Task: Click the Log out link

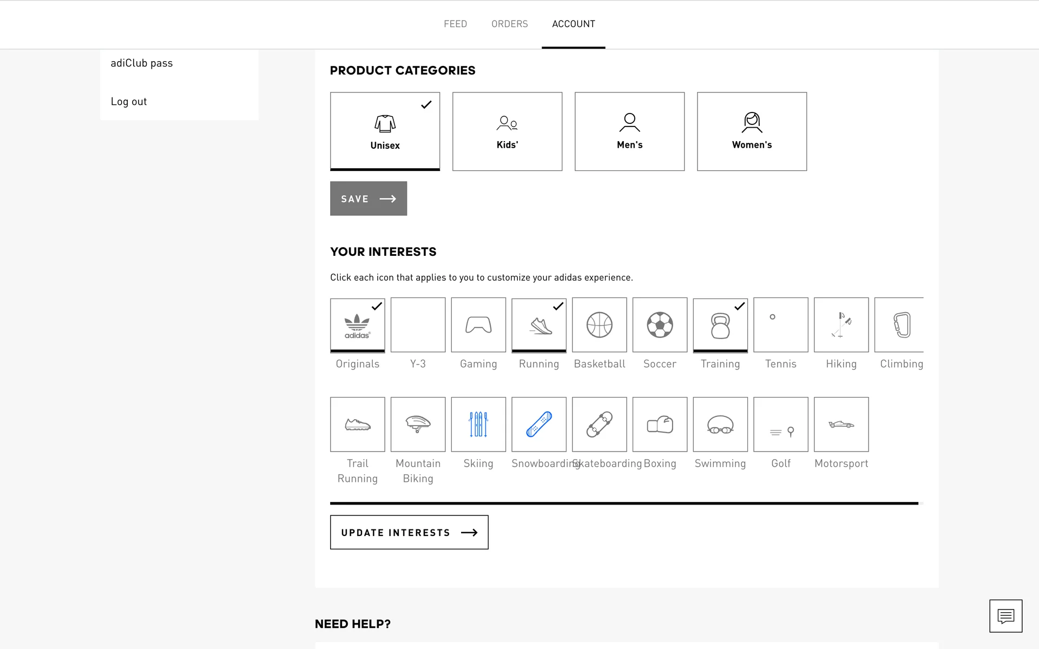Action: pyautogui.click(x=129, y=102)
